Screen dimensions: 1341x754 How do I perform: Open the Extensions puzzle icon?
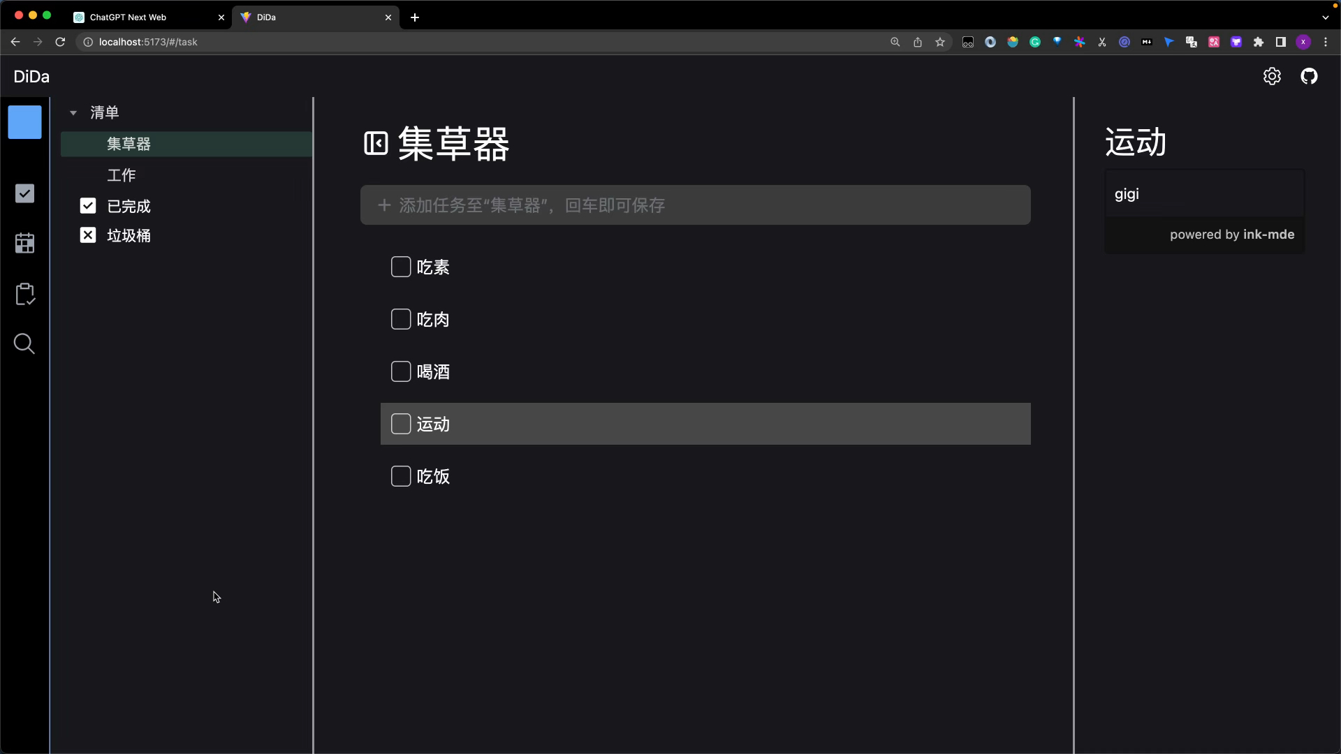1259,42
